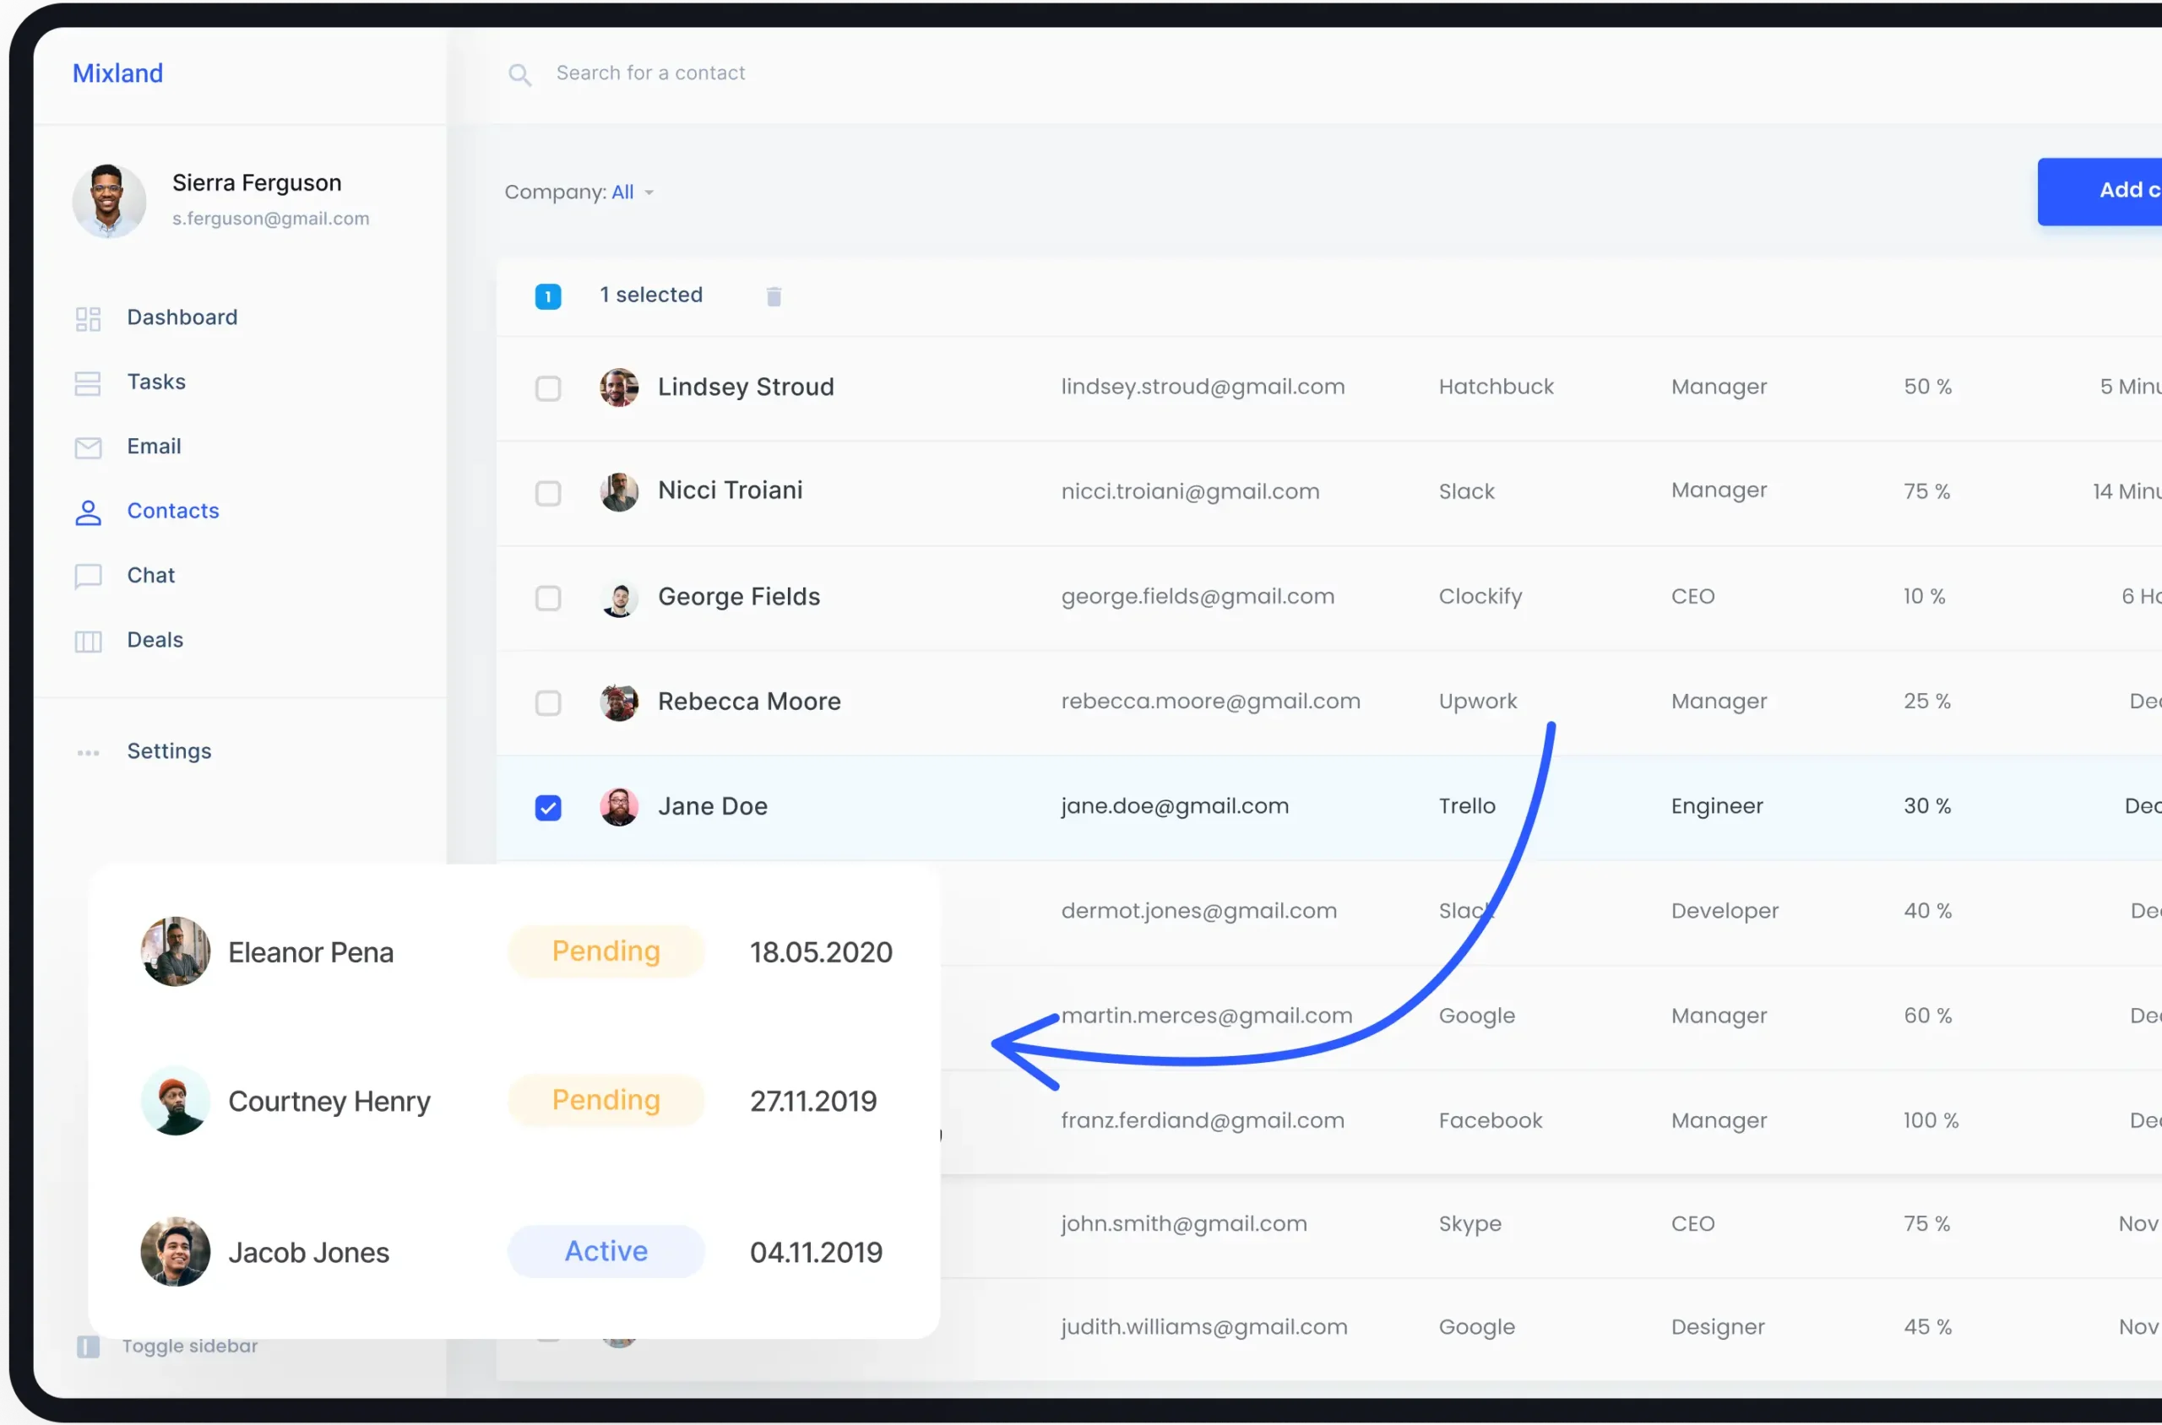Go to Deals in the sidebar
This screenshot has height=1425, width=2162.
(x=155, y=640)
